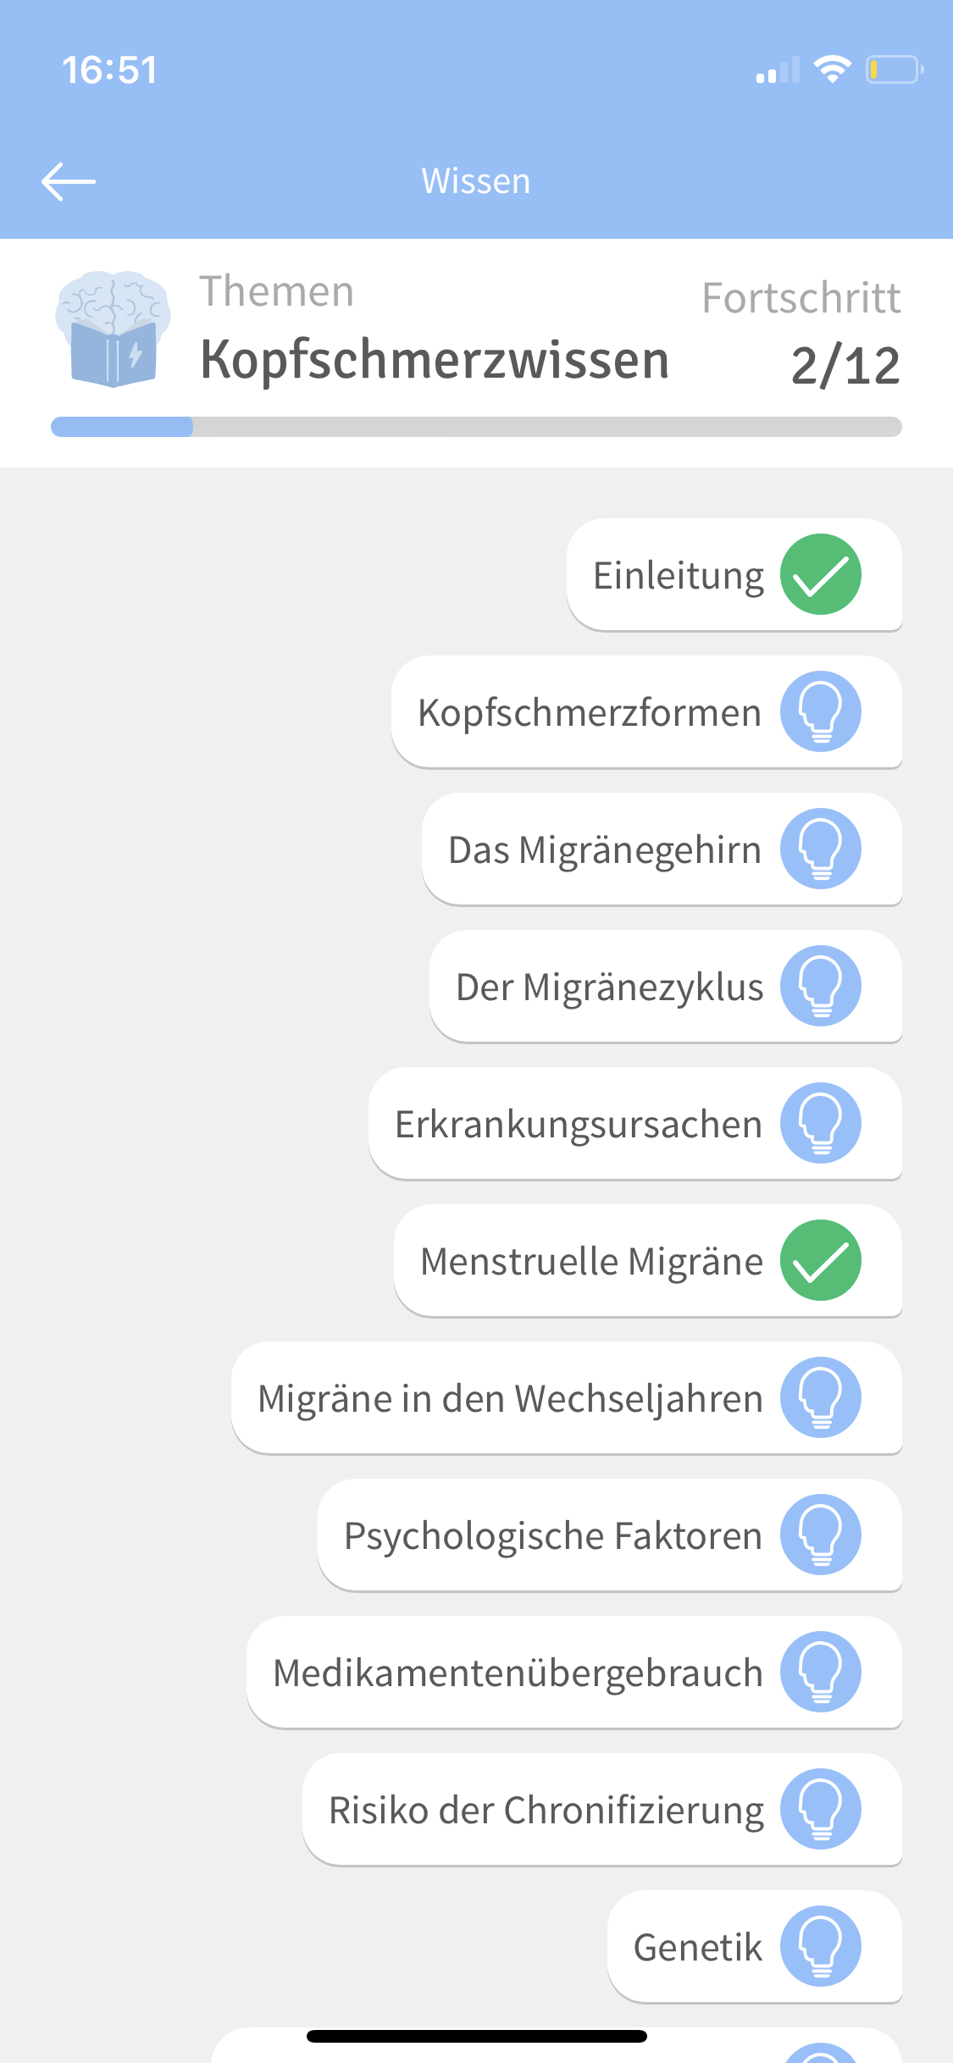Screen dimensions: 953x2063
Task: Tap the green checkmark on Einleitung
Action: [x=820, y=574]
